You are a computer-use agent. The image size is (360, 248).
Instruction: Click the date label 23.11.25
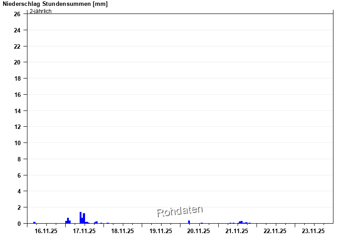313,231
